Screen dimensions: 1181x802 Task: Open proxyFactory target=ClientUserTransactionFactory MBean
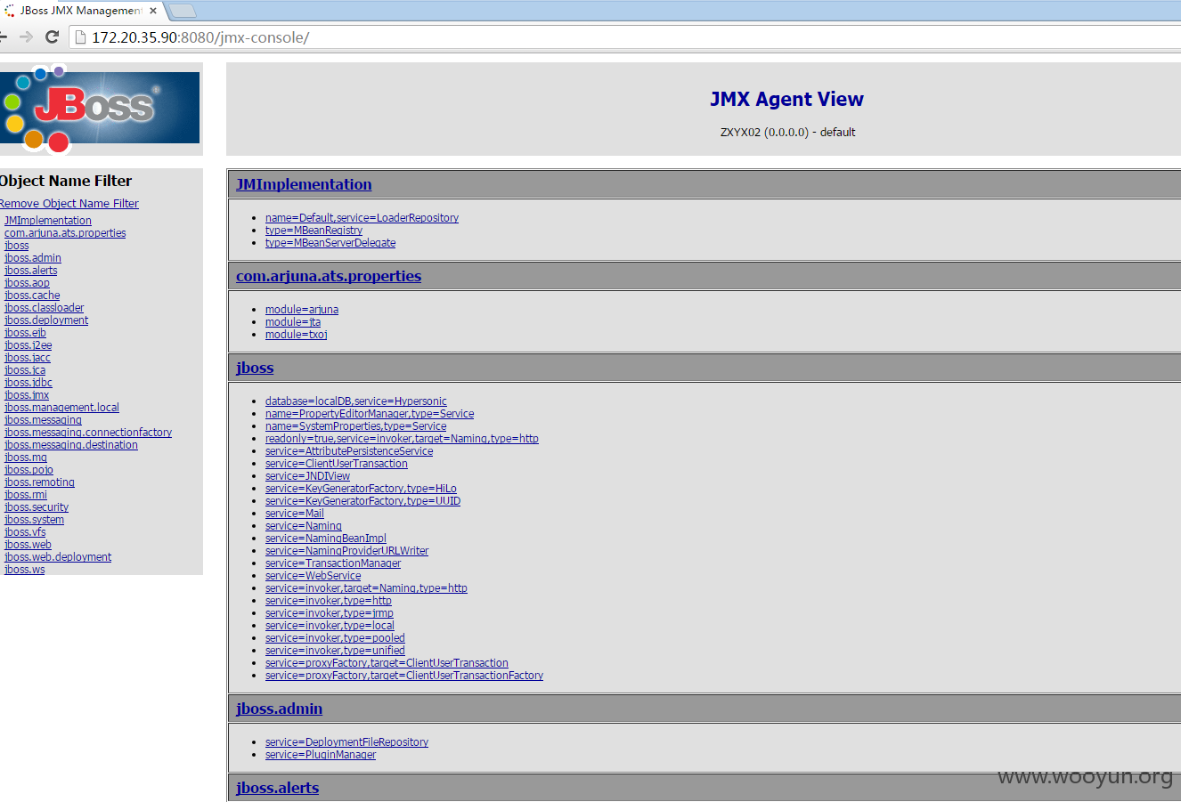click(404, 676)
